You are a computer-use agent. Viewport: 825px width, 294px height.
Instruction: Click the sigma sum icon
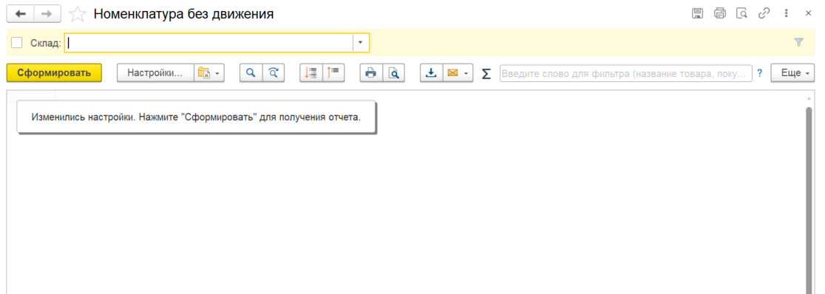[x=486, y=74]
